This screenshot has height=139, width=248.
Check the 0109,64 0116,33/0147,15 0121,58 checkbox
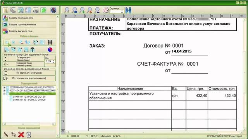point(11,97)
